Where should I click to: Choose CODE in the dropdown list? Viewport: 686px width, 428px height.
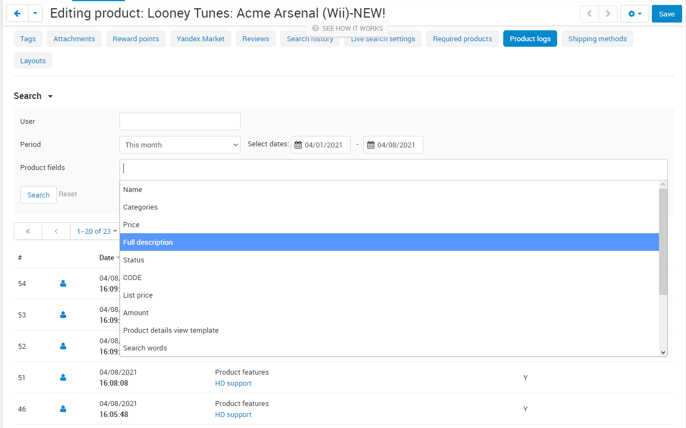tap(389, 278)
